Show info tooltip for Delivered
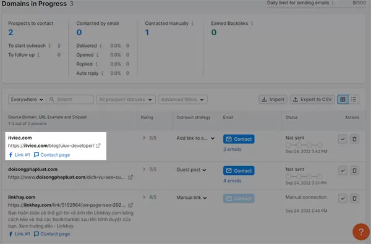 [x=101, y=46]
